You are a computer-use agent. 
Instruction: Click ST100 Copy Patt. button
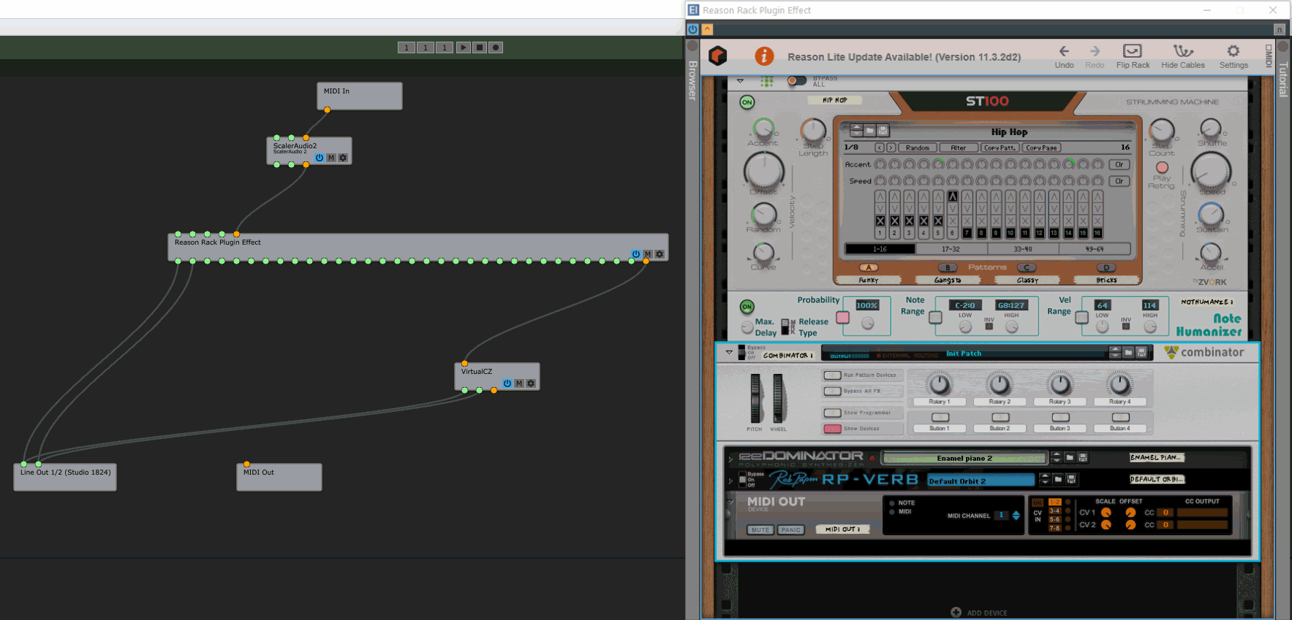[x=1000, y=148]
